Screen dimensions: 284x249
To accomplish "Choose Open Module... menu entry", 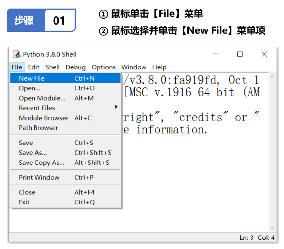I will pos(65,98).
